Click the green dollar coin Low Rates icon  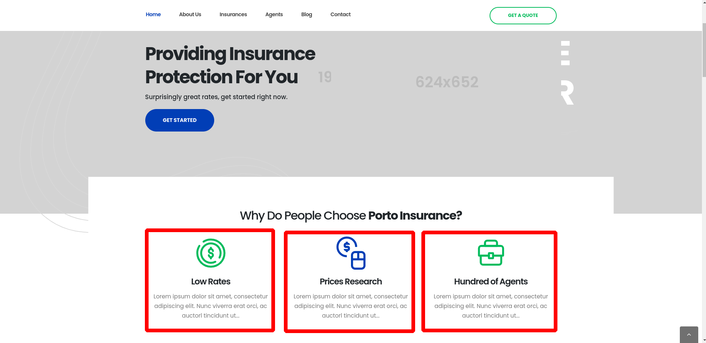click(211, 253)
